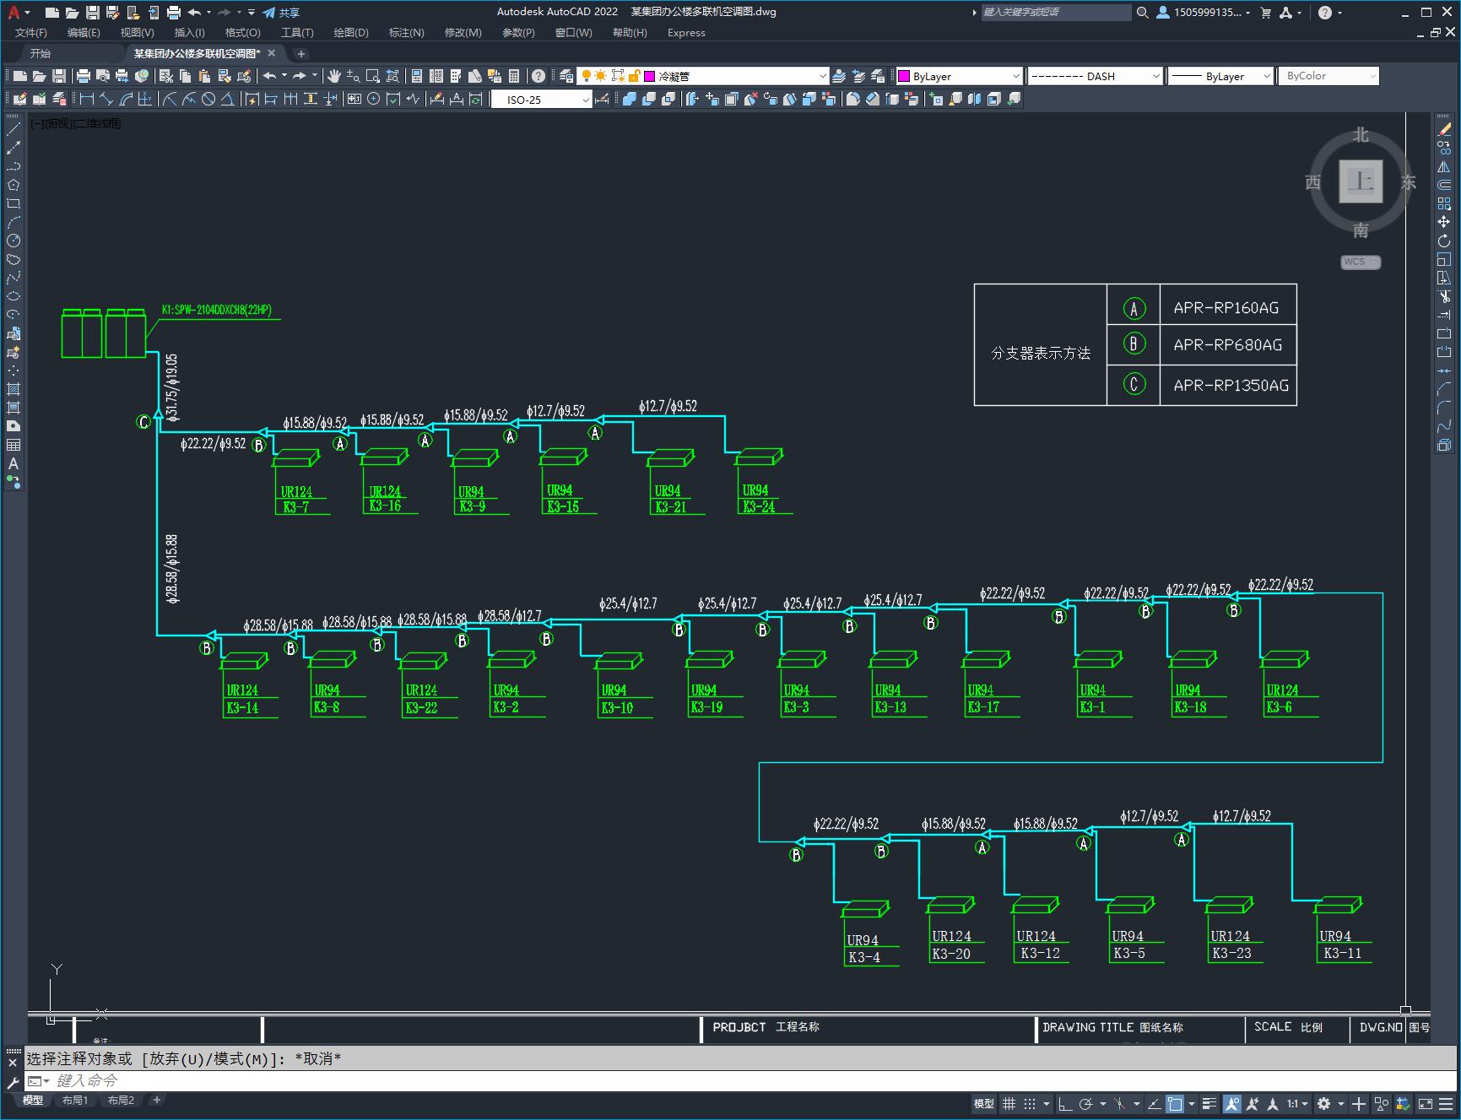Open the Help question mark icon in the standard toolbar

click(x=538, y=76)
